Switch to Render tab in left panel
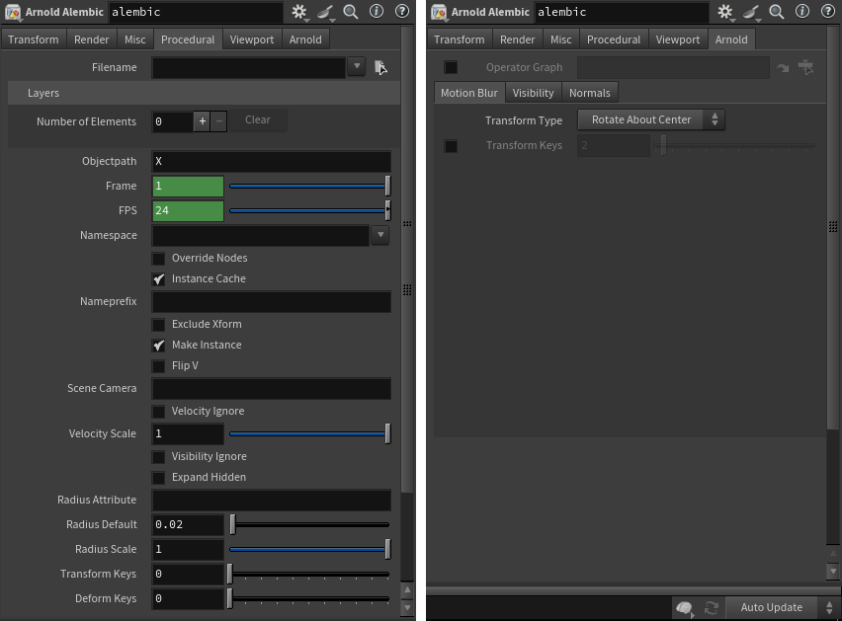The height and width of the screenshot is (621, 842). pos(91,39)
